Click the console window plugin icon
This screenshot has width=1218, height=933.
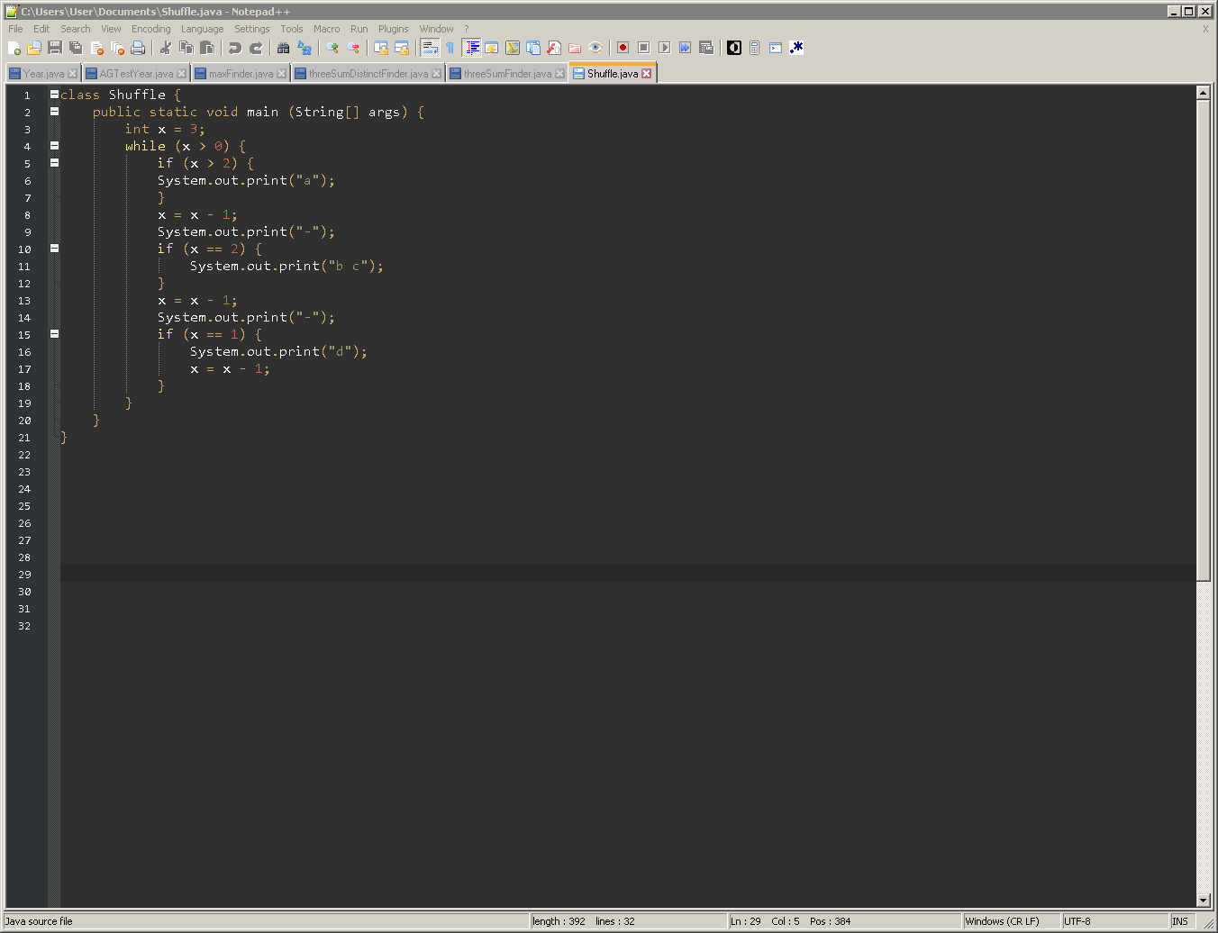(x=776, y=48)
